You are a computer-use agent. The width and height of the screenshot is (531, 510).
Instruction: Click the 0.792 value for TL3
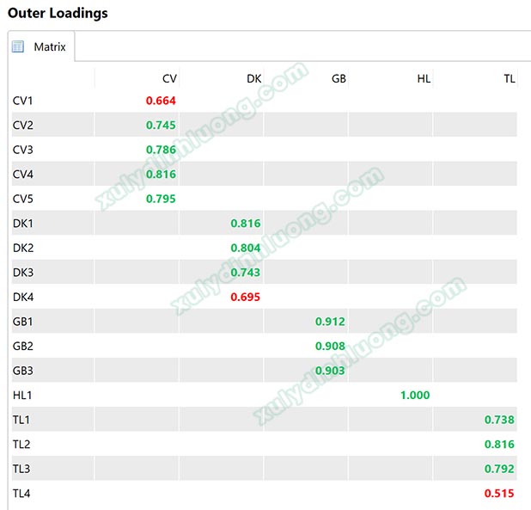pos(499,469)
